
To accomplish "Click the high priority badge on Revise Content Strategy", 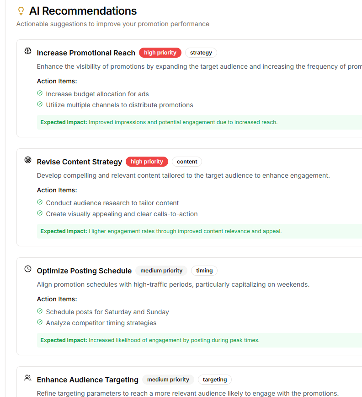I will click(147, 161).
